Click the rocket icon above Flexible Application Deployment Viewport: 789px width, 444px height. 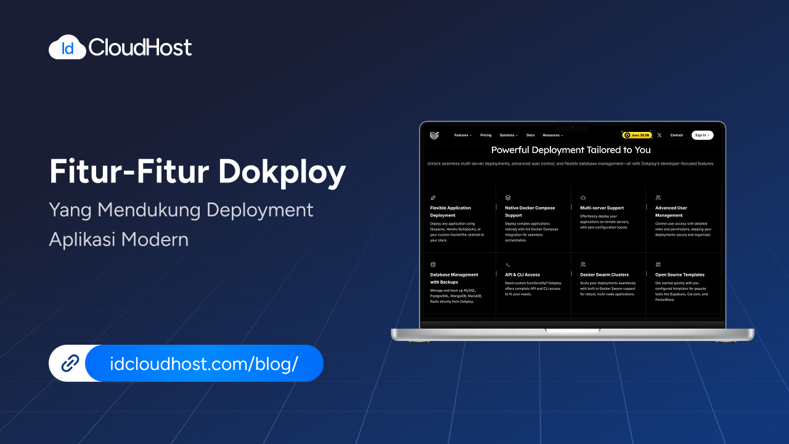coord(433,198)
